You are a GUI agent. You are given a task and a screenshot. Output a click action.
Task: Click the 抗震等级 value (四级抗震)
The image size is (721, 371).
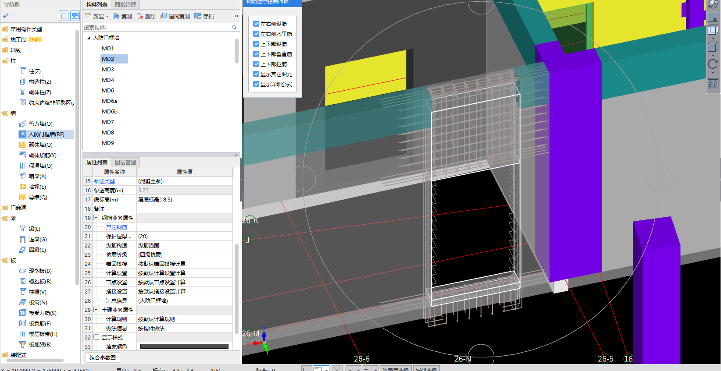click(185, 254)
